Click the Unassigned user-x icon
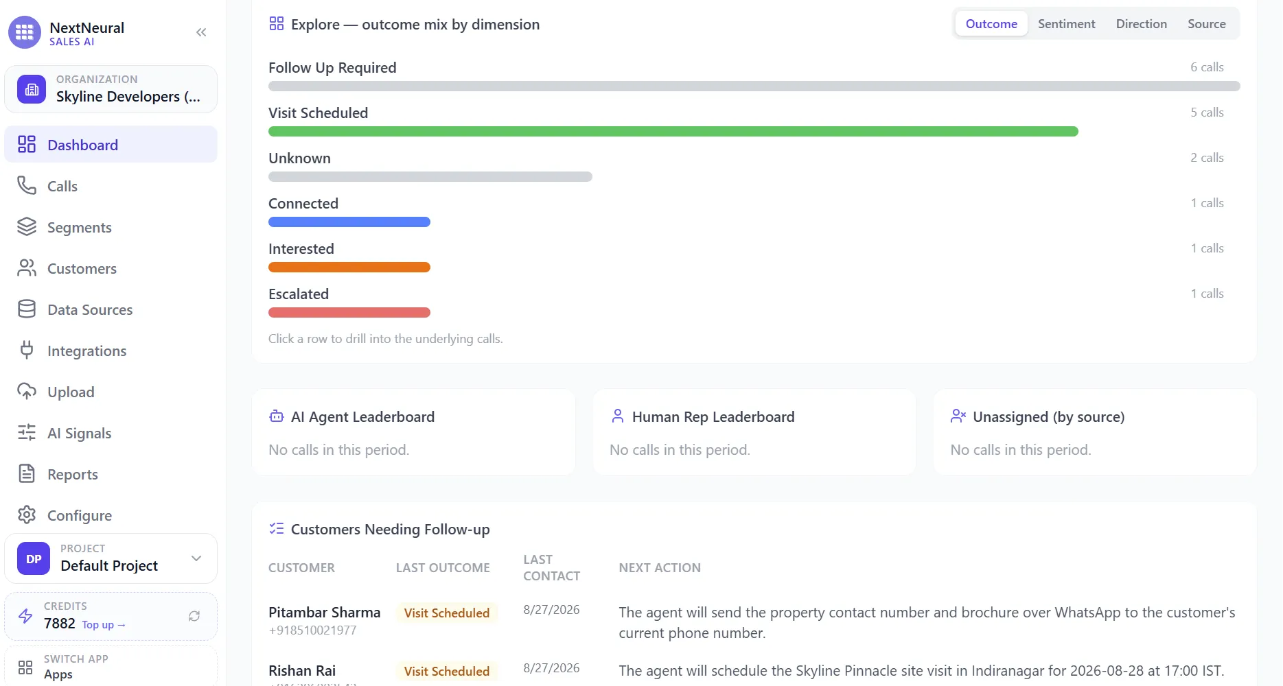Image resolution: width=1283 pixels, height=686 pixels. click(x=958, y=416)
